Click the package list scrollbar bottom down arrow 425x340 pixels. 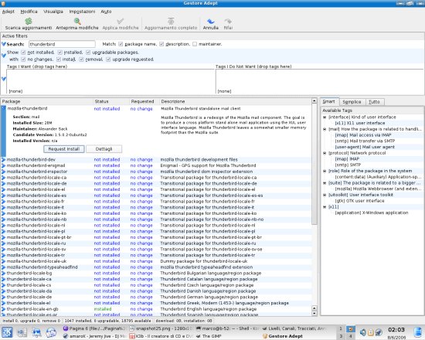[314, 314]
